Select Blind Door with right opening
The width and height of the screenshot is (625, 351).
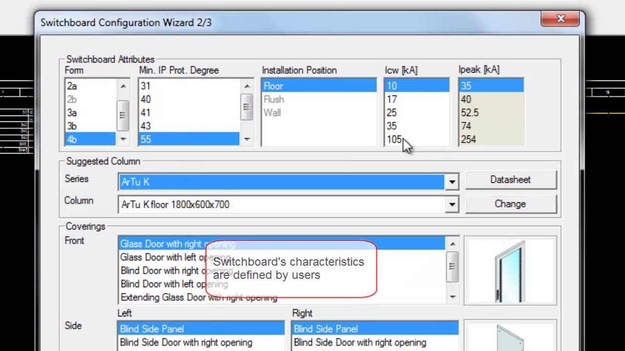(282, 271)
